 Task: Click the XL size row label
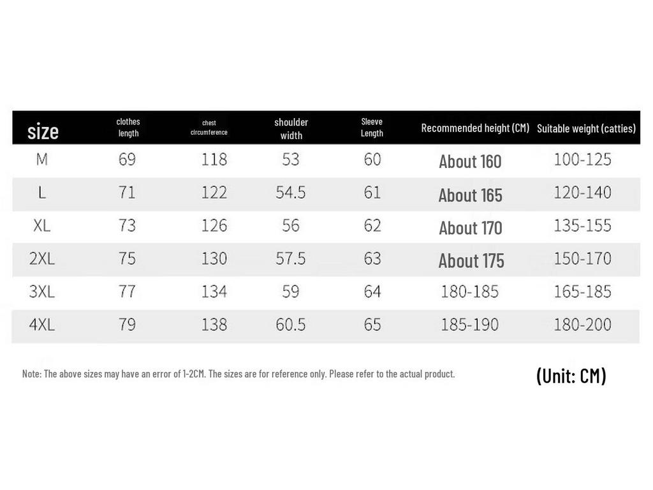tap(42, 226)
